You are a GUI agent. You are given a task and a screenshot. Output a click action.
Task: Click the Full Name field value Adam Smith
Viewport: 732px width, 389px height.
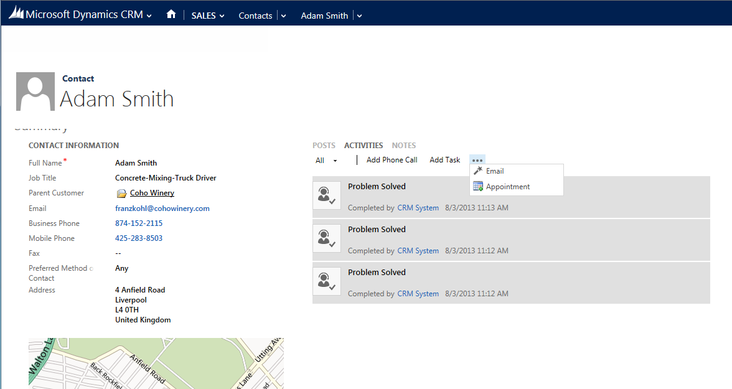[136, 163]
